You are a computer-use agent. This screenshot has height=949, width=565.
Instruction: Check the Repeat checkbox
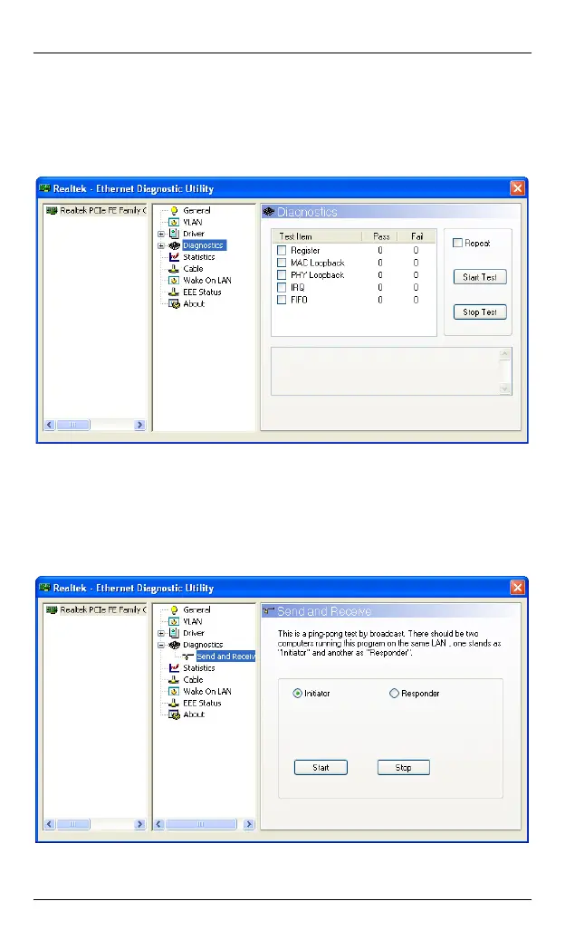(458, 244)
